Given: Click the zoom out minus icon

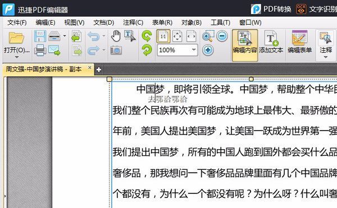Looking at the screenshot, I should [x=222, y=36].
